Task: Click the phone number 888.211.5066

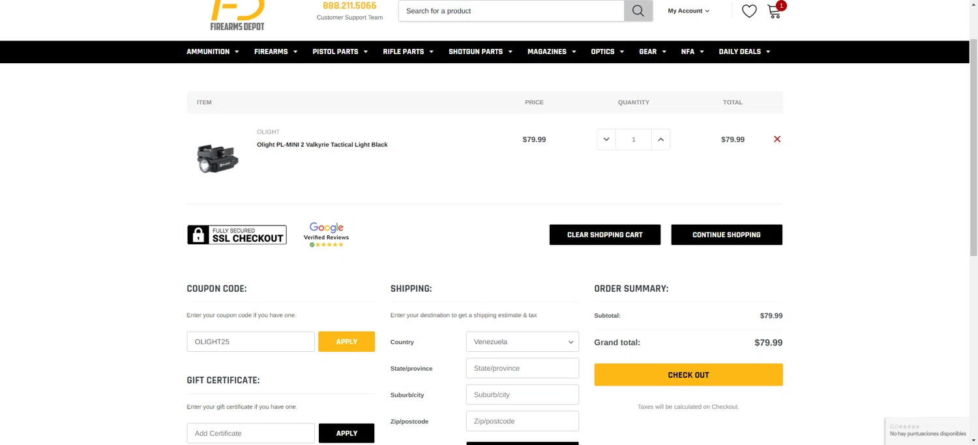Action: tap(349, 6)
